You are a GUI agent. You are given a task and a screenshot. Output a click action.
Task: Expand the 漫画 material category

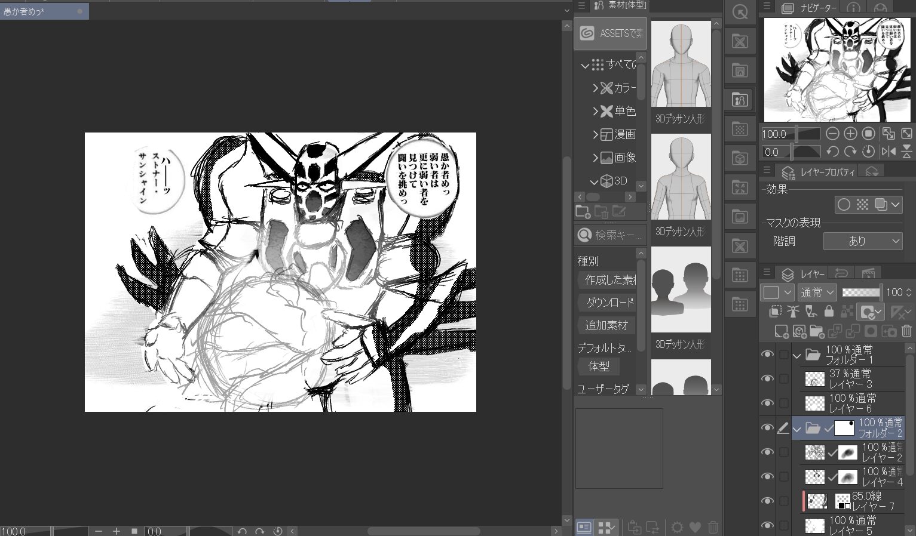(x=595, y=134)
